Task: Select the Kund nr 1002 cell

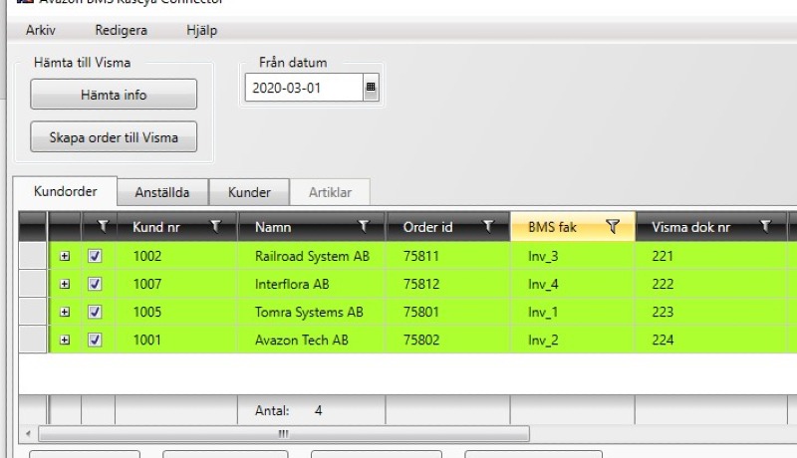Action: pos(176,256)
